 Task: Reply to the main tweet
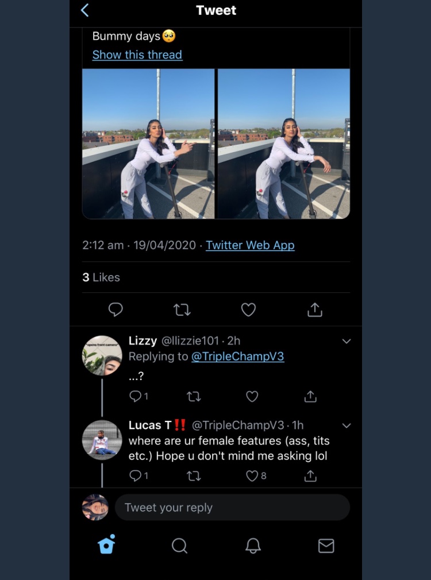[116, 310]
